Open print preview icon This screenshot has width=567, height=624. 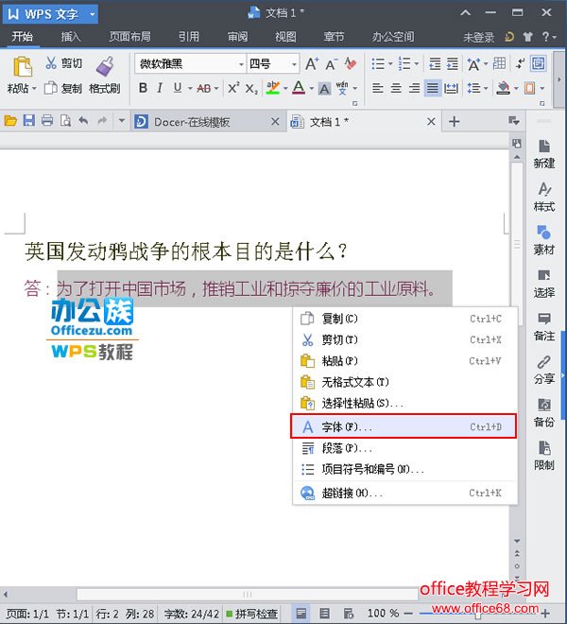pyautogui.click(x=65, y=120)
